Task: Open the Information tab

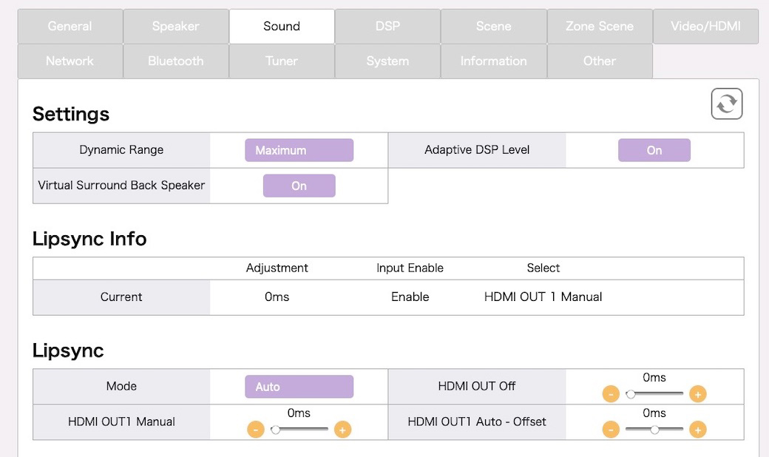Action: tap(493, 61)
